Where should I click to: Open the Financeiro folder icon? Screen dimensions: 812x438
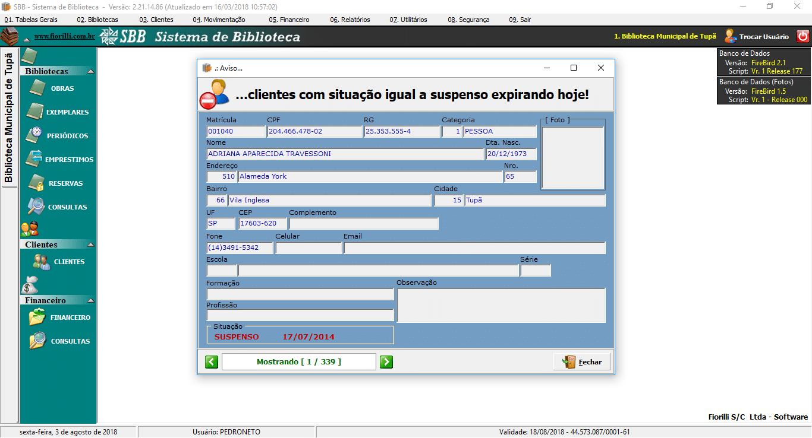[37, 318]
